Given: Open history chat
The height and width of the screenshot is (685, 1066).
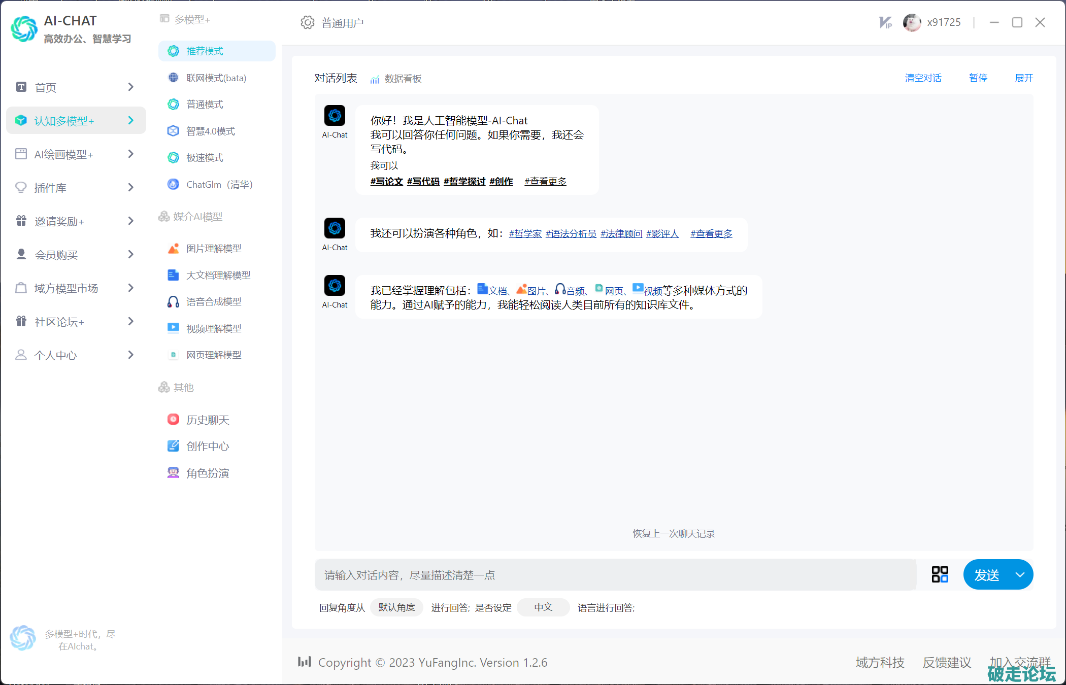Looking at the screenshot, I should coord(207,420).
